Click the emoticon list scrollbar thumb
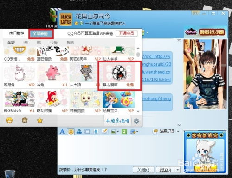The width and height of the screenshot is (232, 178). click(138, 55)
